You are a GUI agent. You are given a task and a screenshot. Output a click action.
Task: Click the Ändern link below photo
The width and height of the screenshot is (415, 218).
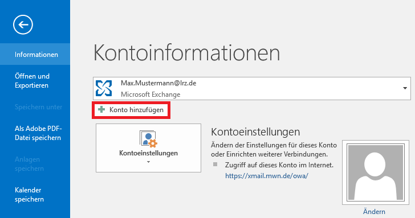click(x=374, y=212)
